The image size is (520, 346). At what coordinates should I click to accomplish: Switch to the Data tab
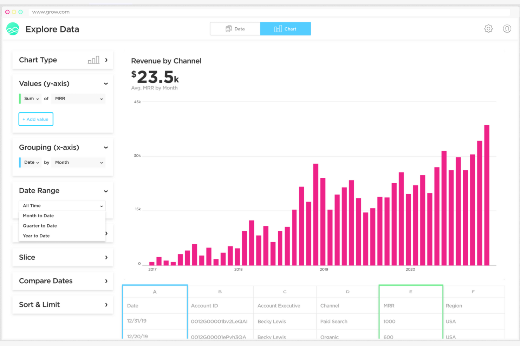[x=235, y=28]
